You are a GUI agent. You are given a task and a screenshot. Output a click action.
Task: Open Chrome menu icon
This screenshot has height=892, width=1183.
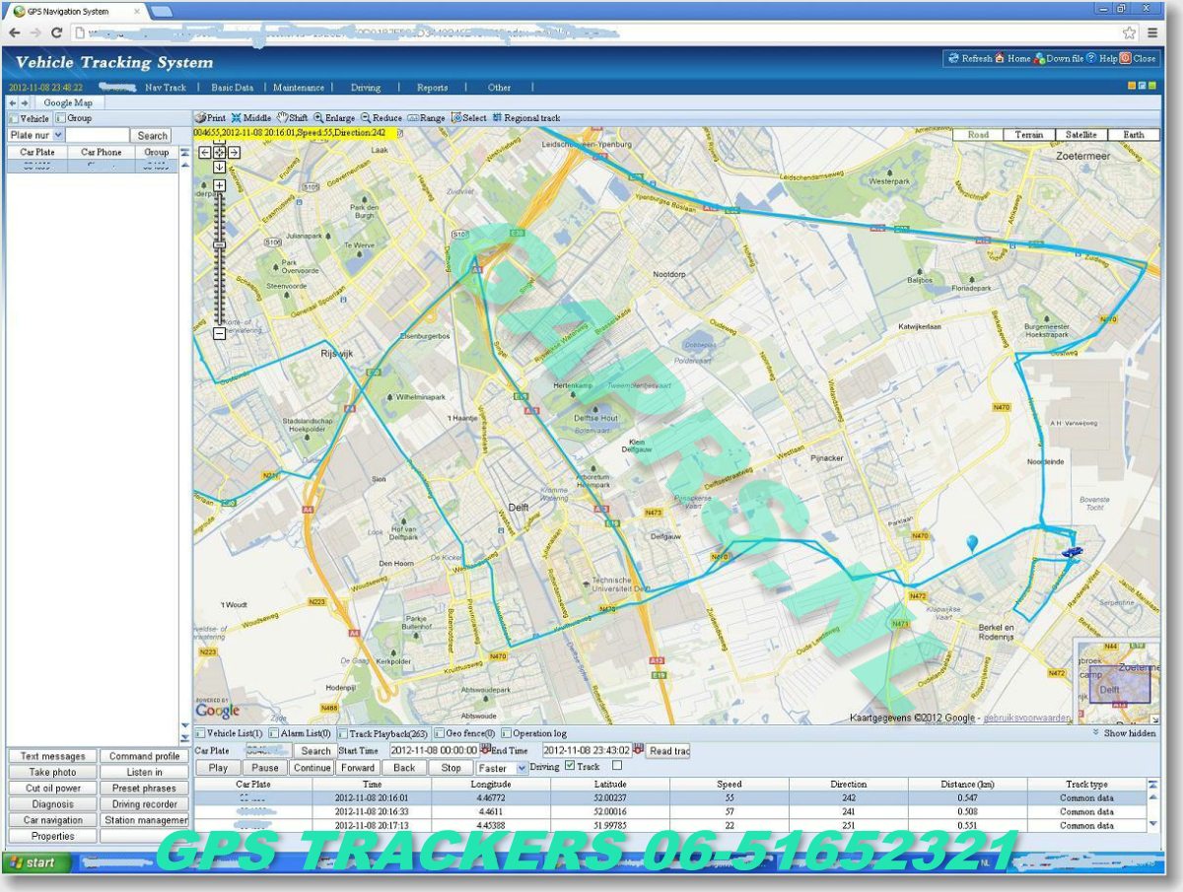(x=1153, y=33)
